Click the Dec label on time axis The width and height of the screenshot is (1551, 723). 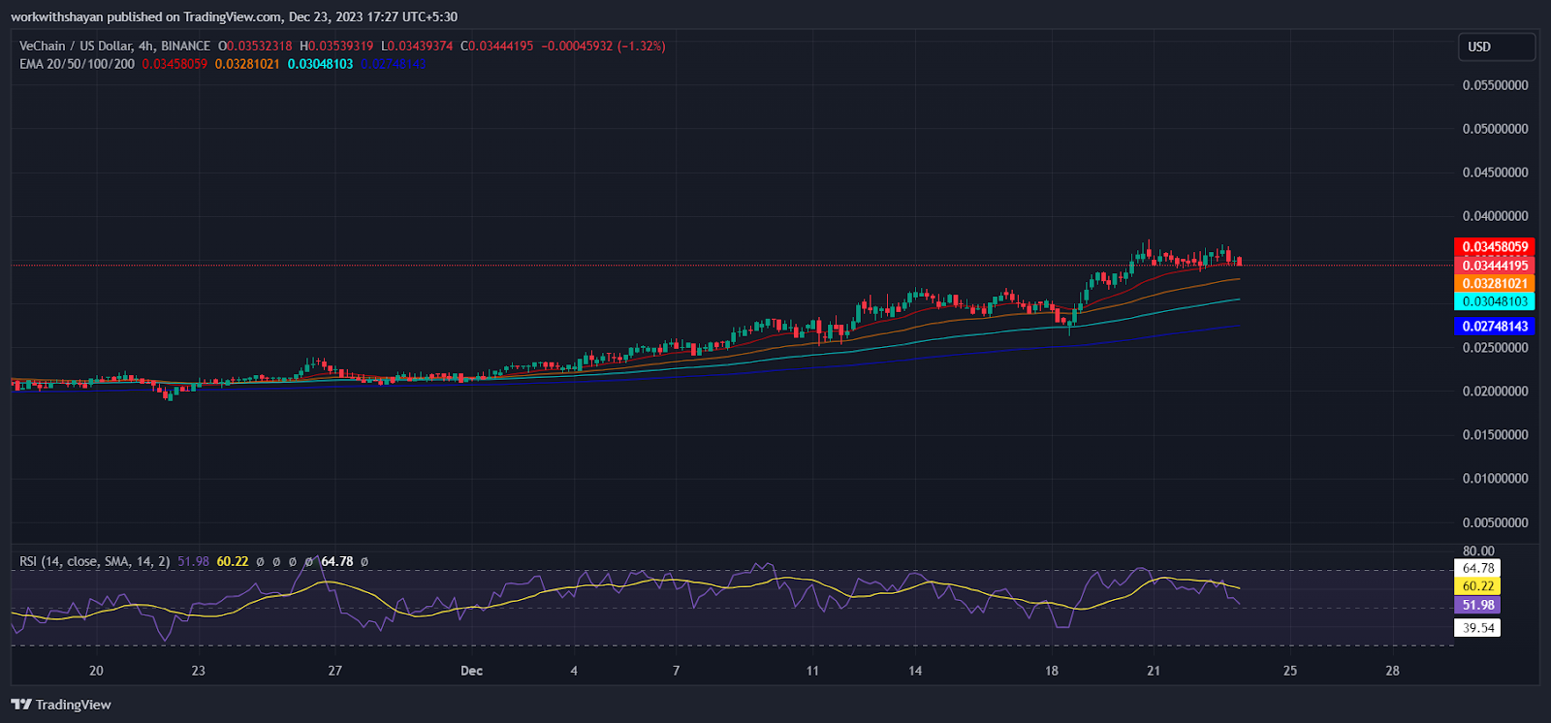point(471,671)
